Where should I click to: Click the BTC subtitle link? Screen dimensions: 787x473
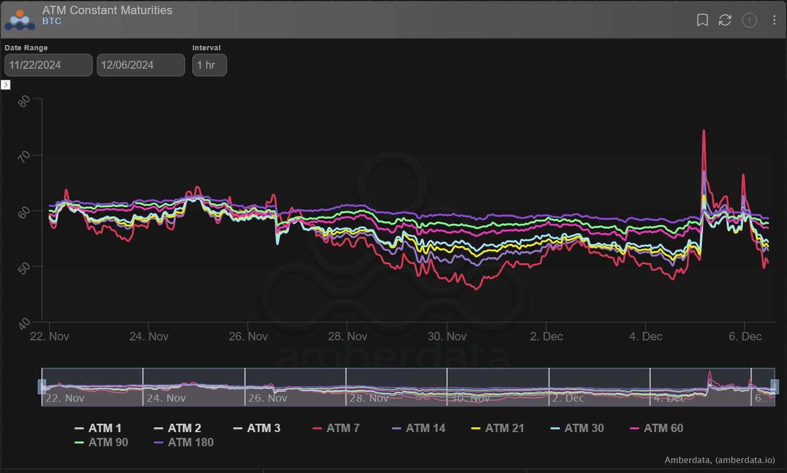click(52, 21)
